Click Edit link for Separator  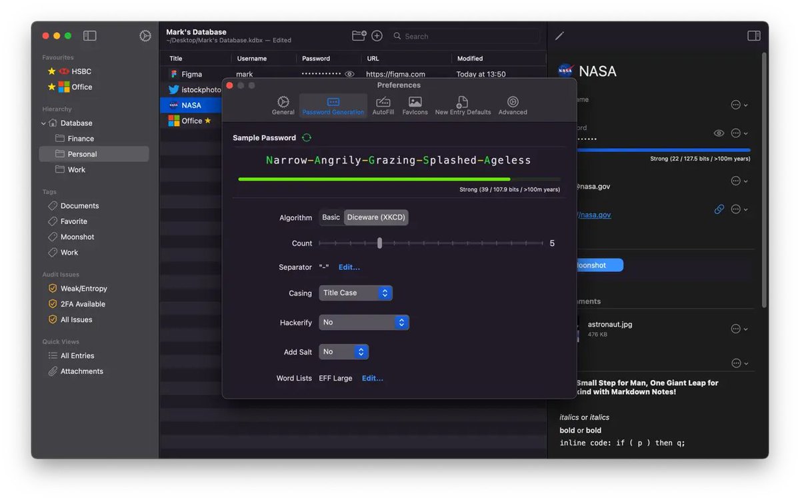(349, 267)
